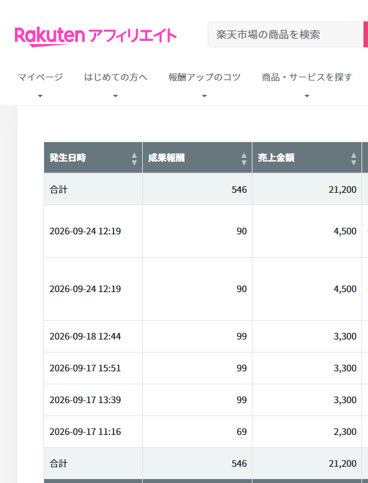368x483 pixels.
Task: Focus the 楽天市場の商品を検索 search field
Action: (x=286, y=34)
